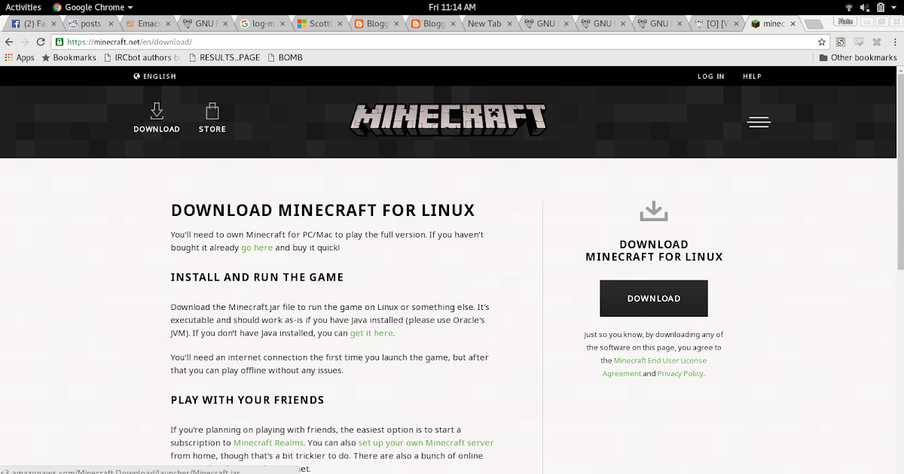Click the battery icon in top bar
The image size is (904, 474).
(879, 7)
